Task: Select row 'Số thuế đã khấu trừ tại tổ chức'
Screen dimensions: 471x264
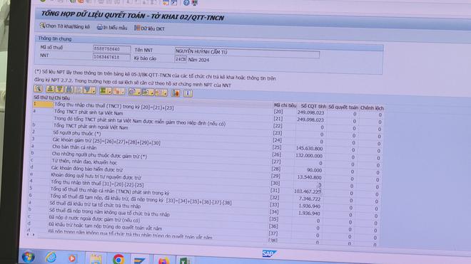Action: (x=95, y=205)
